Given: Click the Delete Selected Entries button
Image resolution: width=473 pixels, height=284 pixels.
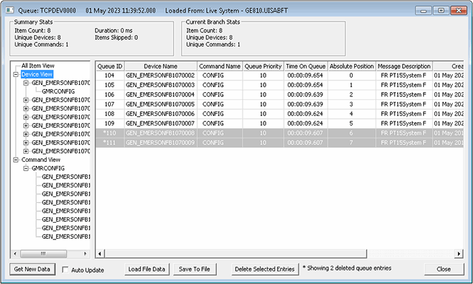Looking at the screenshot, I should coord(265,269).
